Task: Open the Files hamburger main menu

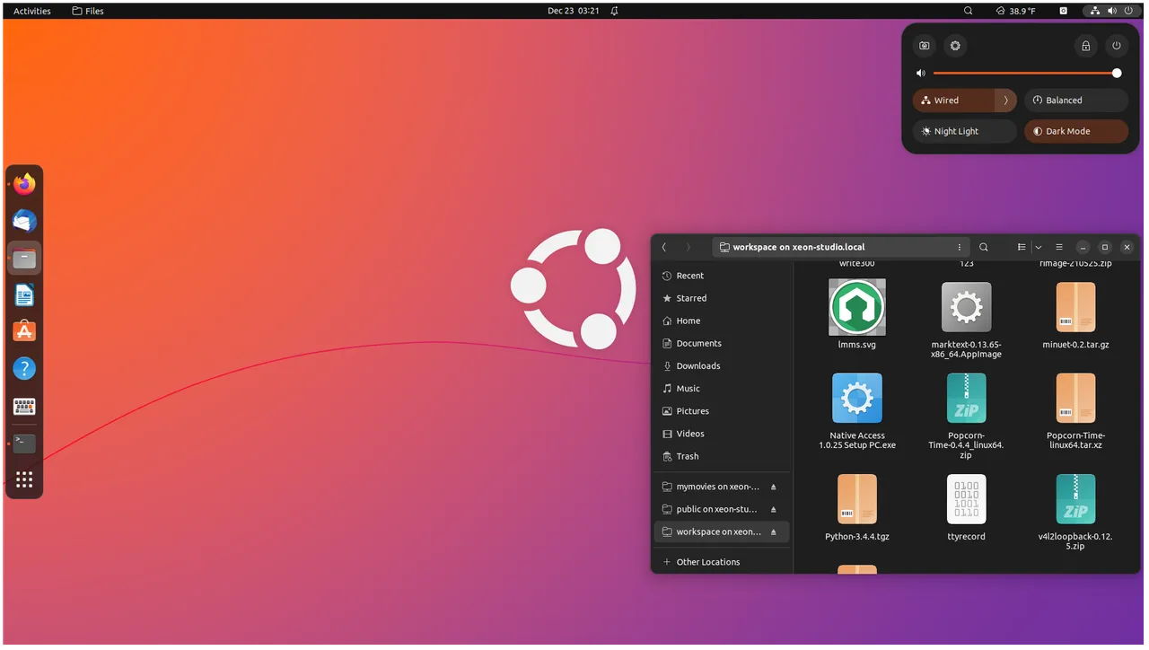Action: [1059, 247]
